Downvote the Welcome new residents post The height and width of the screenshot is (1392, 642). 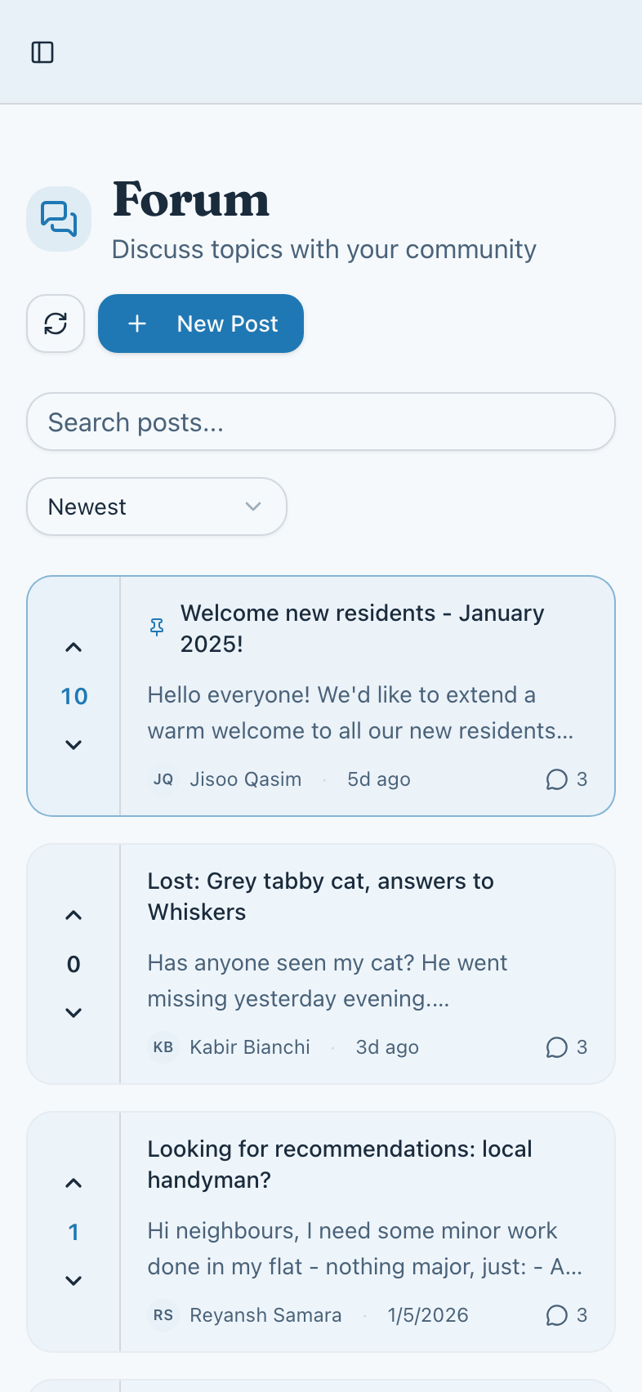[x=74, y=744]
